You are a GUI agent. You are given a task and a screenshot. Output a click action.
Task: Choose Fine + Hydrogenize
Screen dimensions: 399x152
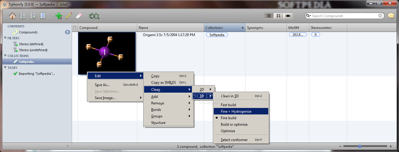(x=241, y=111)
